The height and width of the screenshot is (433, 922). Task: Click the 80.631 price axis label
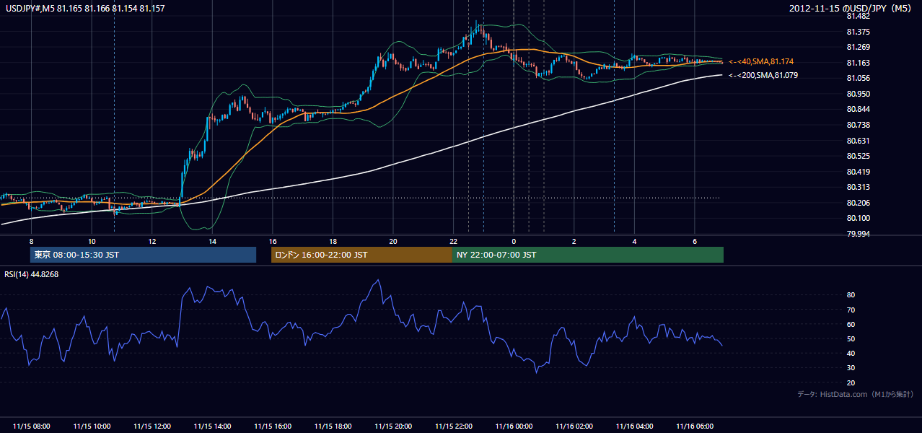click(859, 141)
